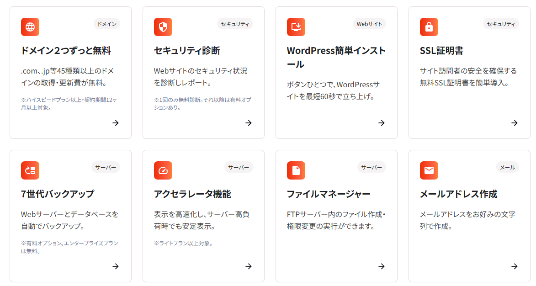Image resolution: width=536 pixels, height=286 pixels.
Task: Click the padlock icon for SSL証明書
Action: 429,27
